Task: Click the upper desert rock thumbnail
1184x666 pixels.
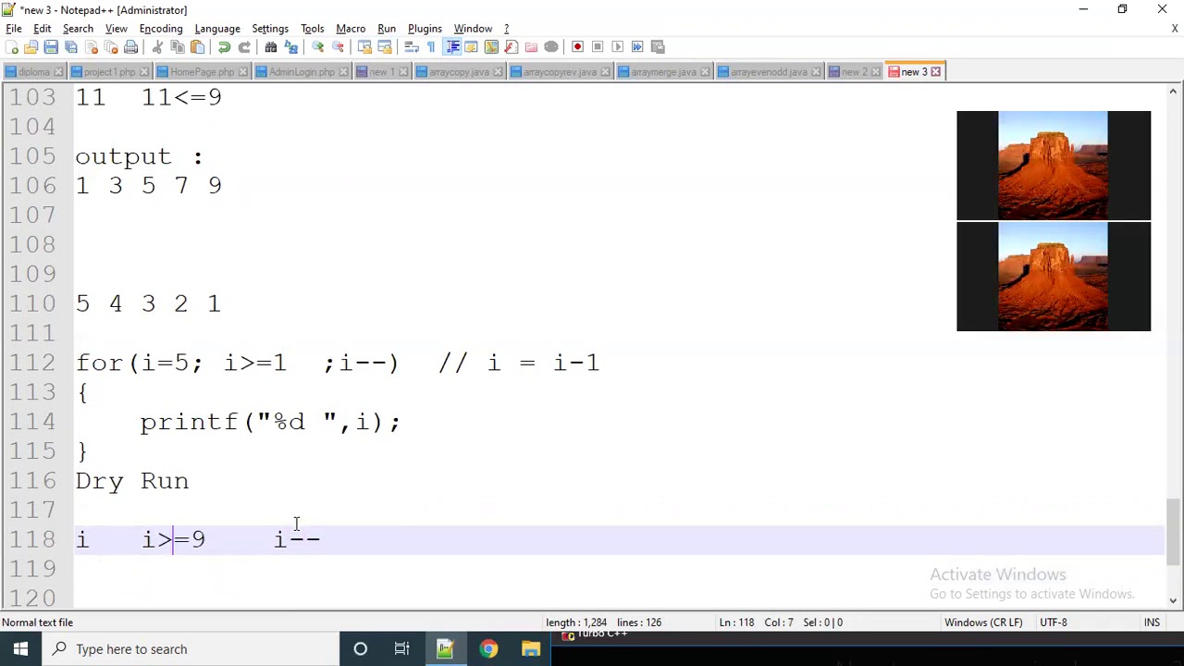Action: pos(1054,166)
